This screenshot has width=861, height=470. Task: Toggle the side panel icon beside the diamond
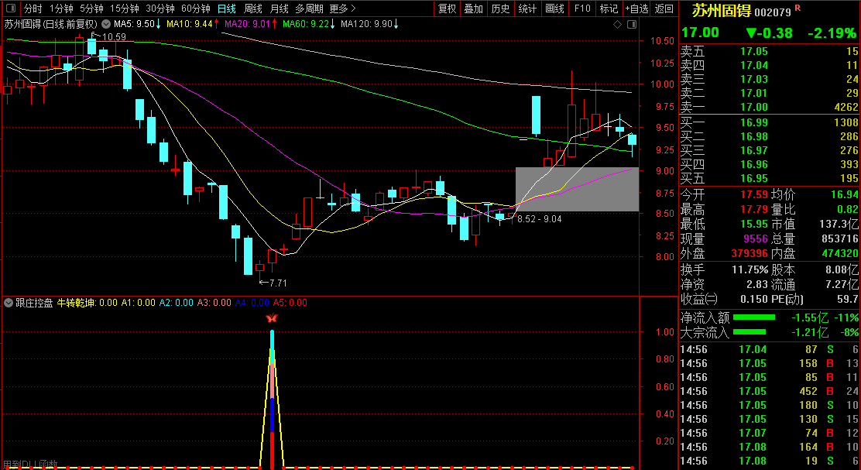click(x=631, y=24)
